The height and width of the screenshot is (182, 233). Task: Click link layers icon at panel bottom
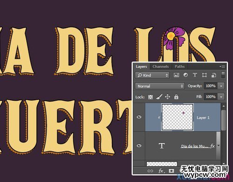(150, 171)
